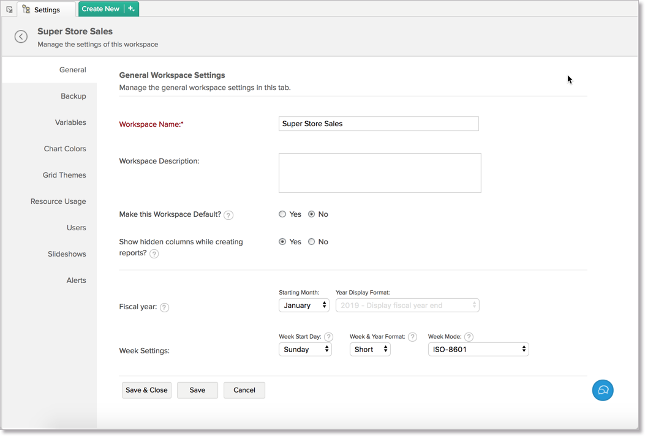Click help icon for Show hidden columns
Screen dimensions: 645x436
(154, 254)
